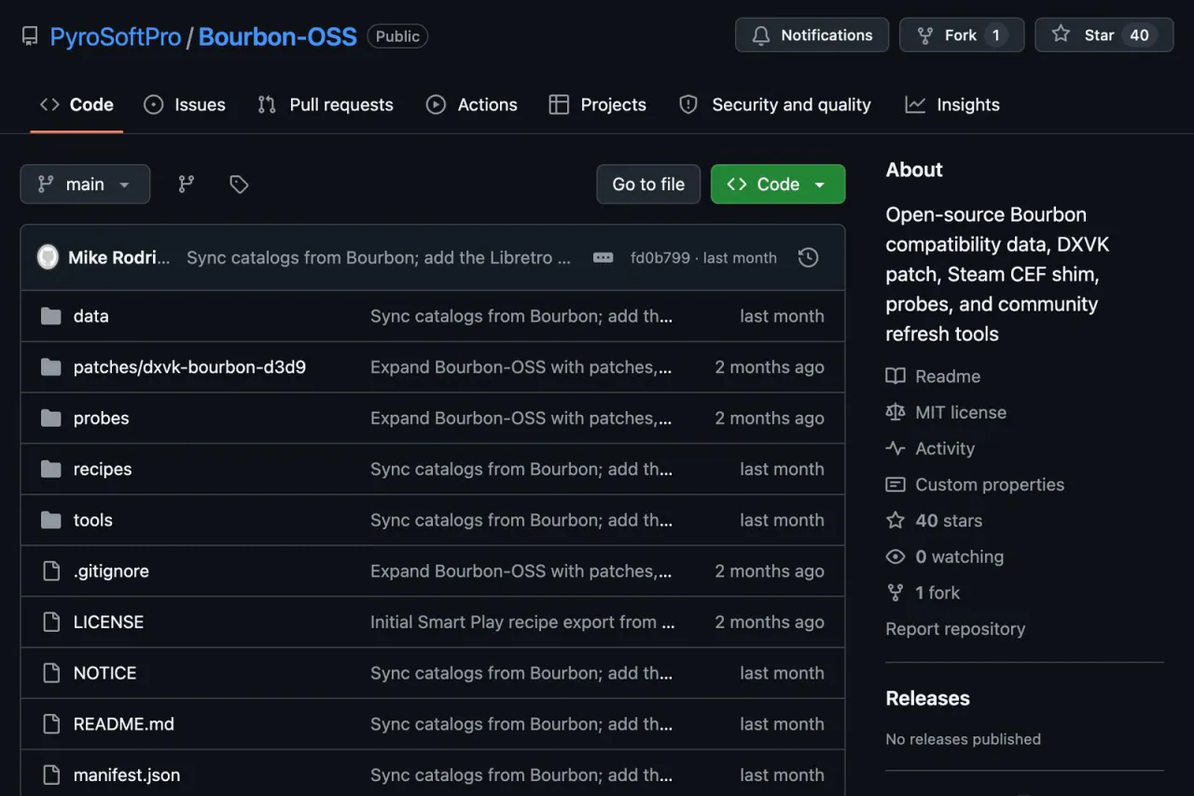Click the file icon beside NOTICE
The width and height of the screenshot is (1194, 796).
coord(51,673)
